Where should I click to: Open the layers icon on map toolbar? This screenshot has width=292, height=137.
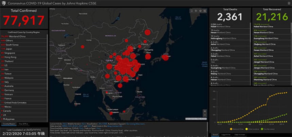(201, 11)
